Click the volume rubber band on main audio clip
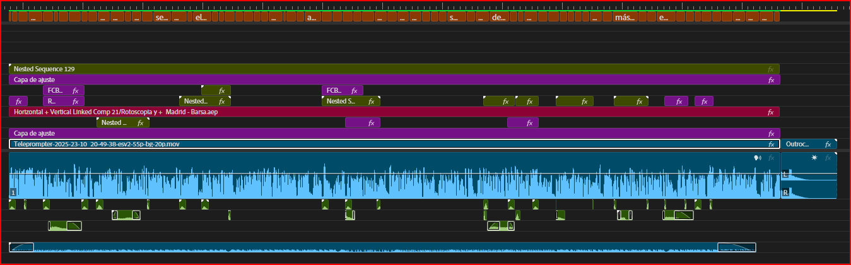This screenshot has height=265, width=851. (x=394, y=174)
